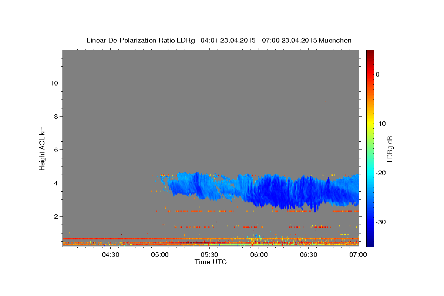This screenshot has height=296, width=444.
Task: Pick the dark blue bottom of colorbar
Action: 370,243
